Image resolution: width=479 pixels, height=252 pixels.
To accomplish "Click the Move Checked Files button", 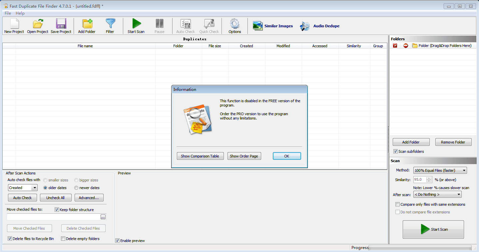I will point(29,228).
